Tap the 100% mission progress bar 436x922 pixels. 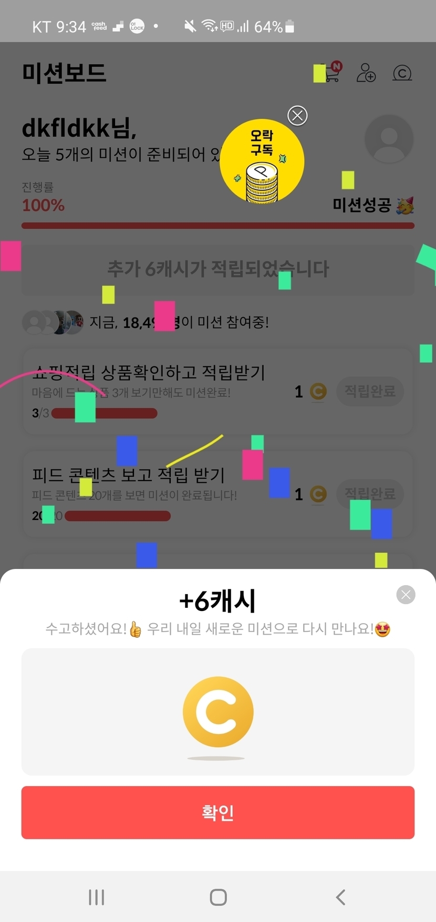(218, 226)
